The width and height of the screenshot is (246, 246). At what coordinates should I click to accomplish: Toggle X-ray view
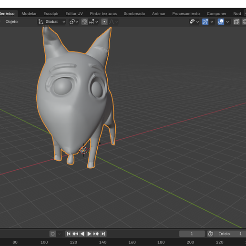[236, 21]
